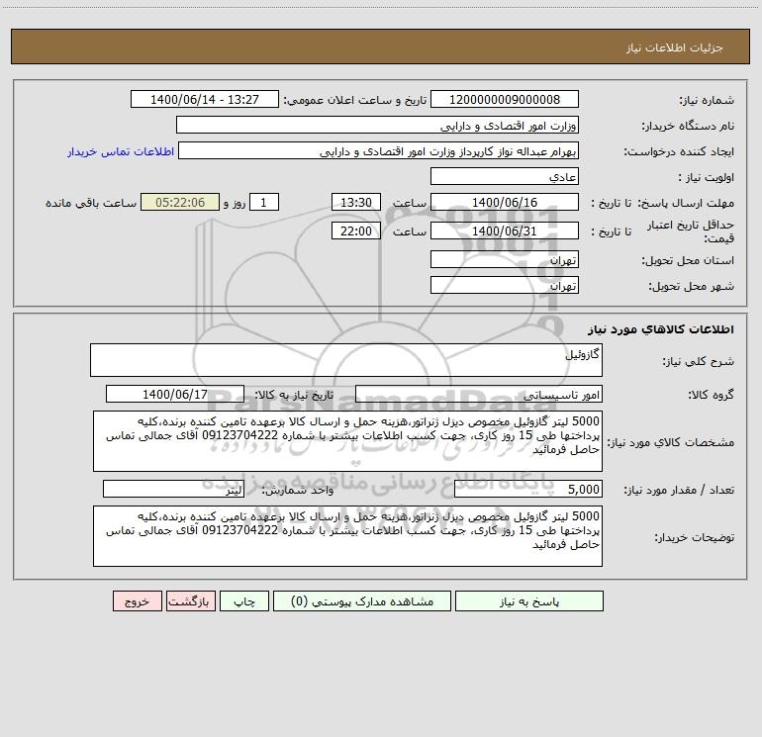
Task: Click the announcement date field 1400/06/14 - 13:27
Action: 205,99
